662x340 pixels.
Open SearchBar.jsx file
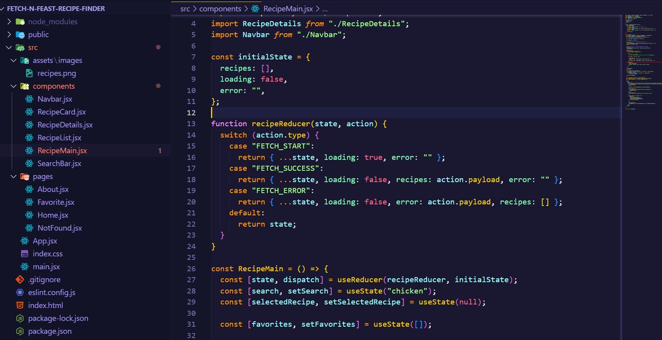(x=59, y=164)
